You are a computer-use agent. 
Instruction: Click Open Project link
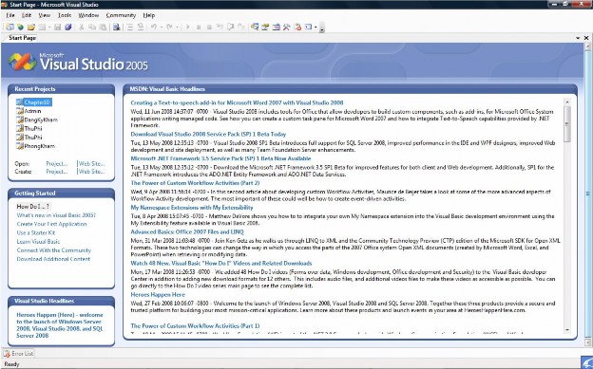click(57, 163)
